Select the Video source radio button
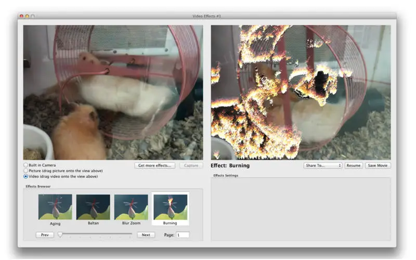This screenshot has width=416, height=260. click(25, 176)
